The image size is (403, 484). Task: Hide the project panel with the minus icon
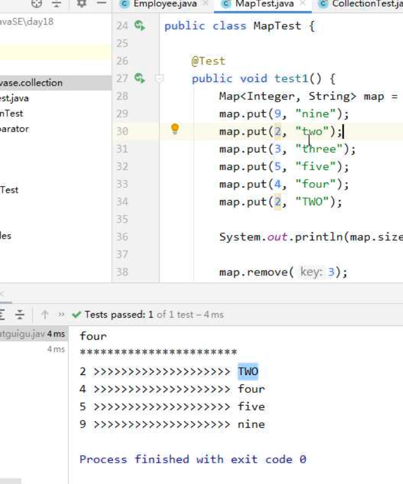(102, 4)
